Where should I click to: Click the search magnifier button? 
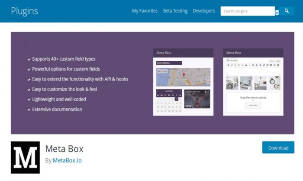tap(287, 11)
